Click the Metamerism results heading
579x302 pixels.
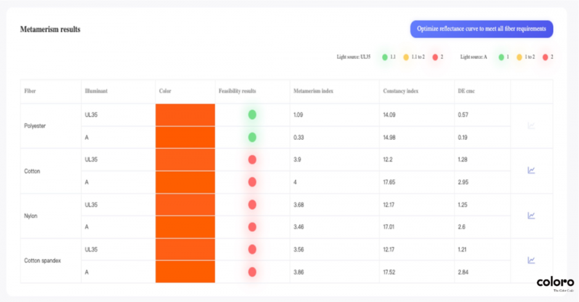50,29
